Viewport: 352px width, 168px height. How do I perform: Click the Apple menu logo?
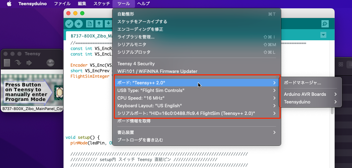(x=9, y=3)
